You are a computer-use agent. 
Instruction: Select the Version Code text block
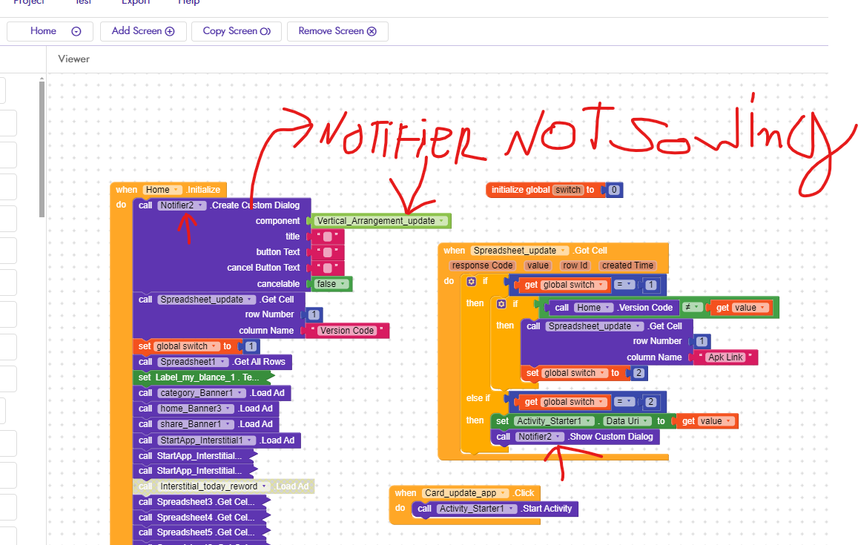(347, 331)
